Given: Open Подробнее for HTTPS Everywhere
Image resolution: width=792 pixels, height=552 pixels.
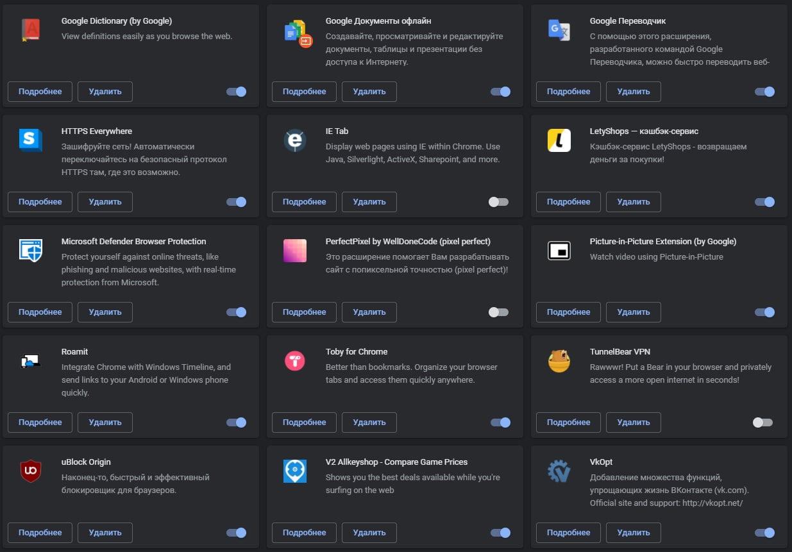Looking at the screenshot, I should 40,202.
